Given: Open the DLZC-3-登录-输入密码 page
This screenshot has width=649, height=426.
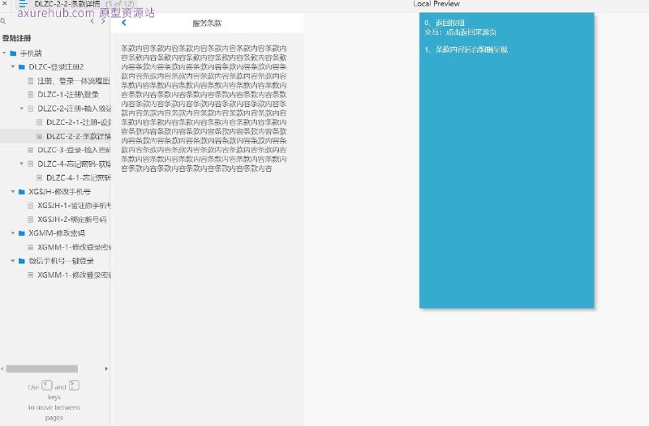Looking at the screenshot, I should pyautogui.click(x=74, y=150).
